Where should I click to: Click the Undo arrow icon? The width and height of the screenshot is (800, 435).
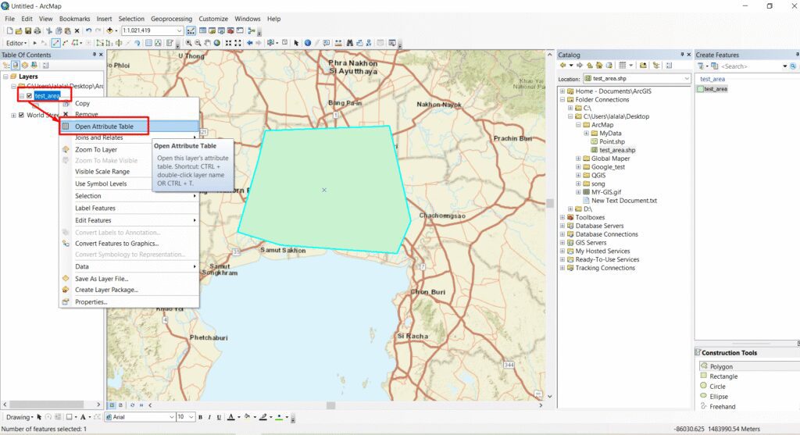click(x=89, y=30)
